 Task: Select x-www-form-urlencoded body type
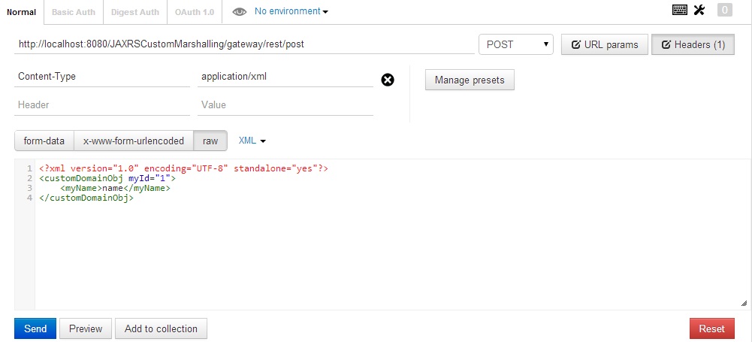(134, 141)
